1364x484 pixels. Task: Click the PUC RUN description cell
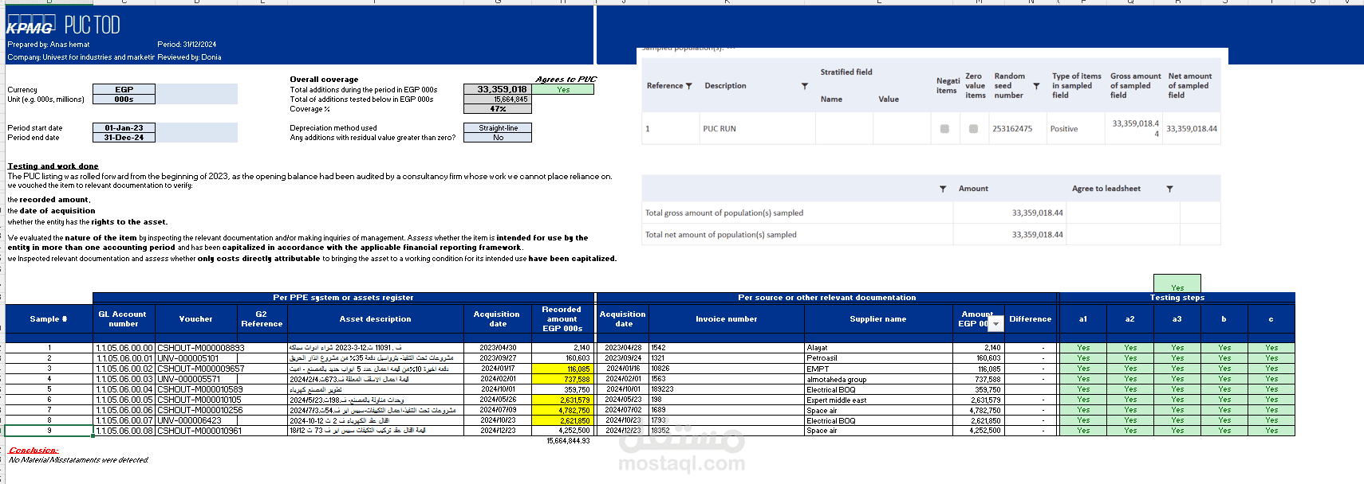tap(756, 129)
